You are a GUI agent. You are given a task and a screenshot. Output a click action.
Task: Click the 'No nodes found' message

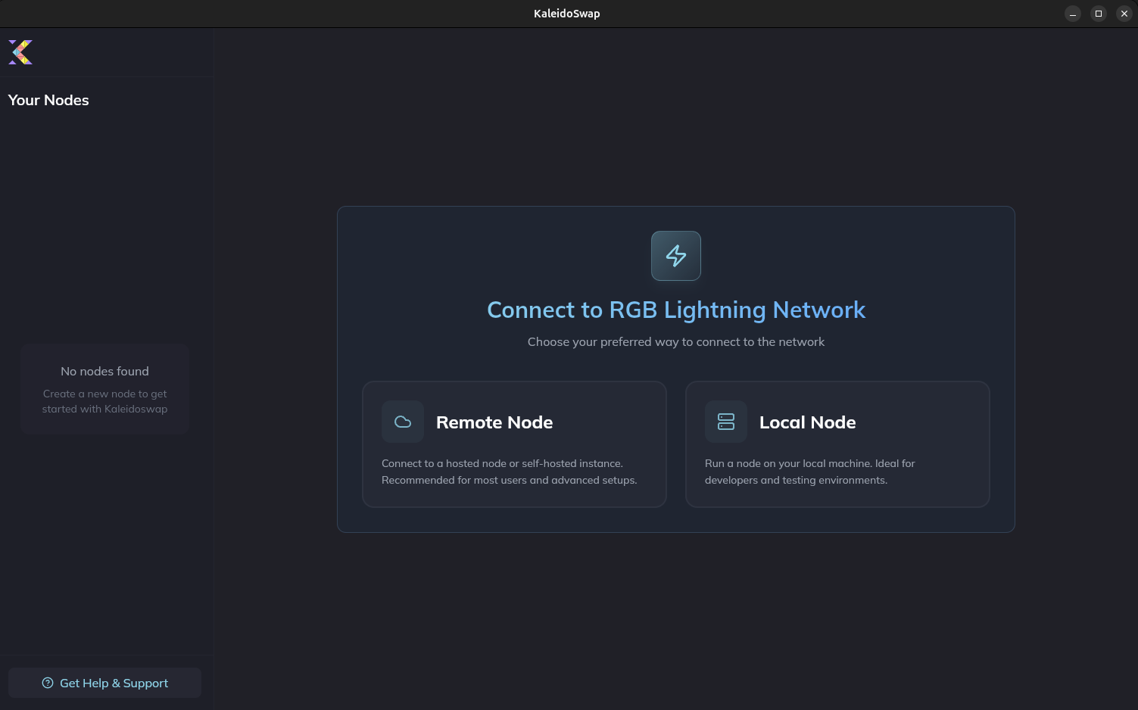[104, 371]
